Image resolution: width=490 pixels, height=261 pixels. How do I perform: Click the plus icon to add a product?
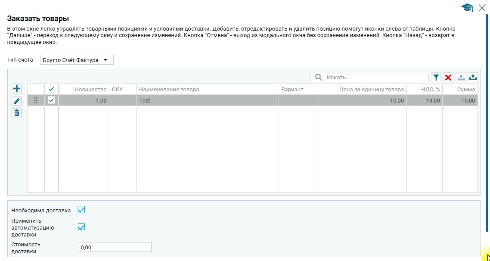[17, 89]
